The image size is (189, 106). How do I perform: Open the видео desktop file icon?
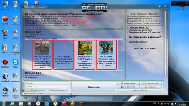[15, 34]
